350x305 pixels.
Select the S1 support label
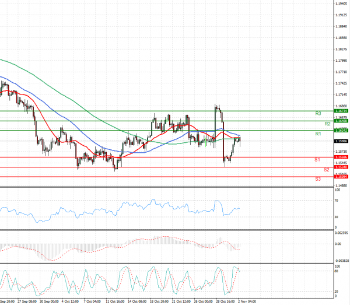pos(317,160)
